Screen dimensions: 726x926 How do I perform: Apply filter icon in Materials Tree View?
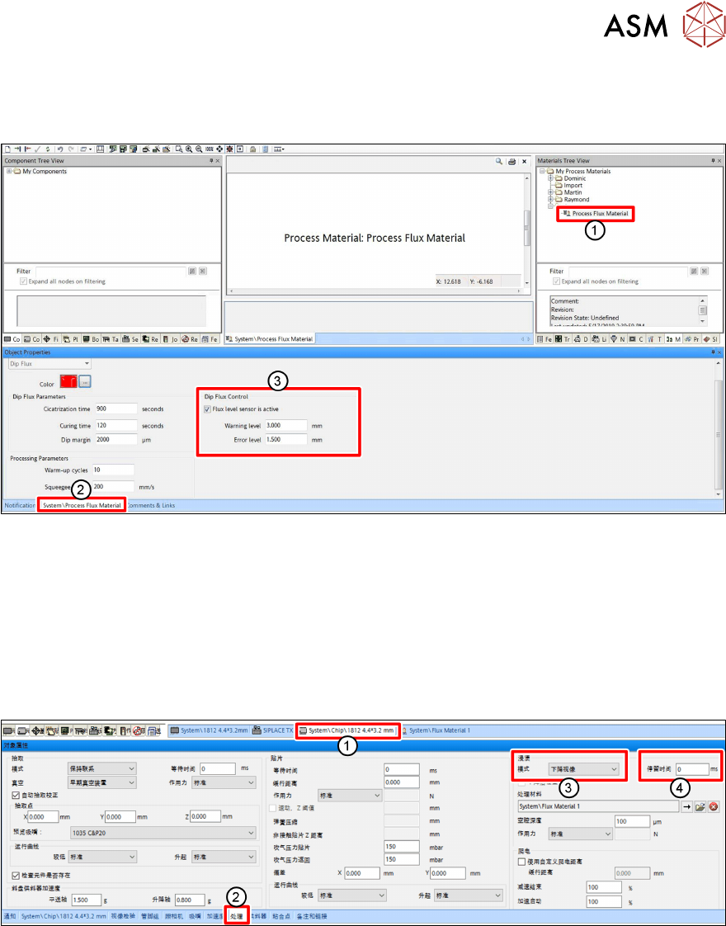(x=694, y=271)
